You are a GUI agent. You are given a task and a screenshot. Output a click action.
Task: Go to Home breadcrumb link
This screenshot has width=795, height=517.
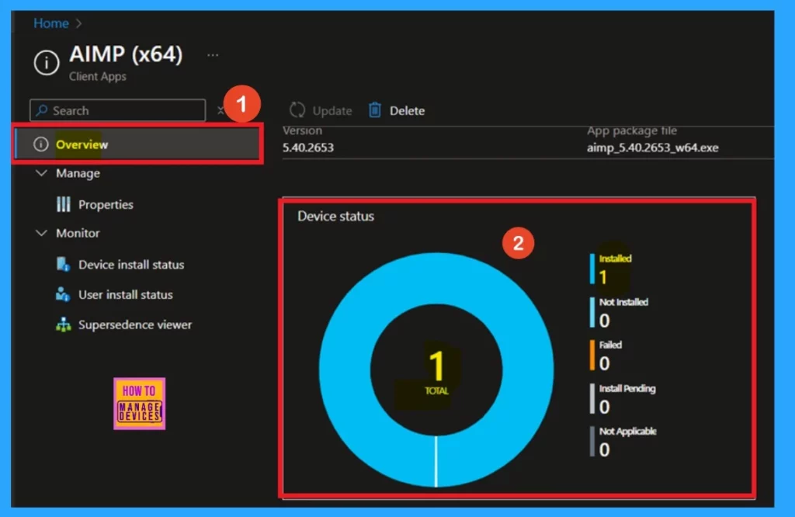tap(50, 23)
